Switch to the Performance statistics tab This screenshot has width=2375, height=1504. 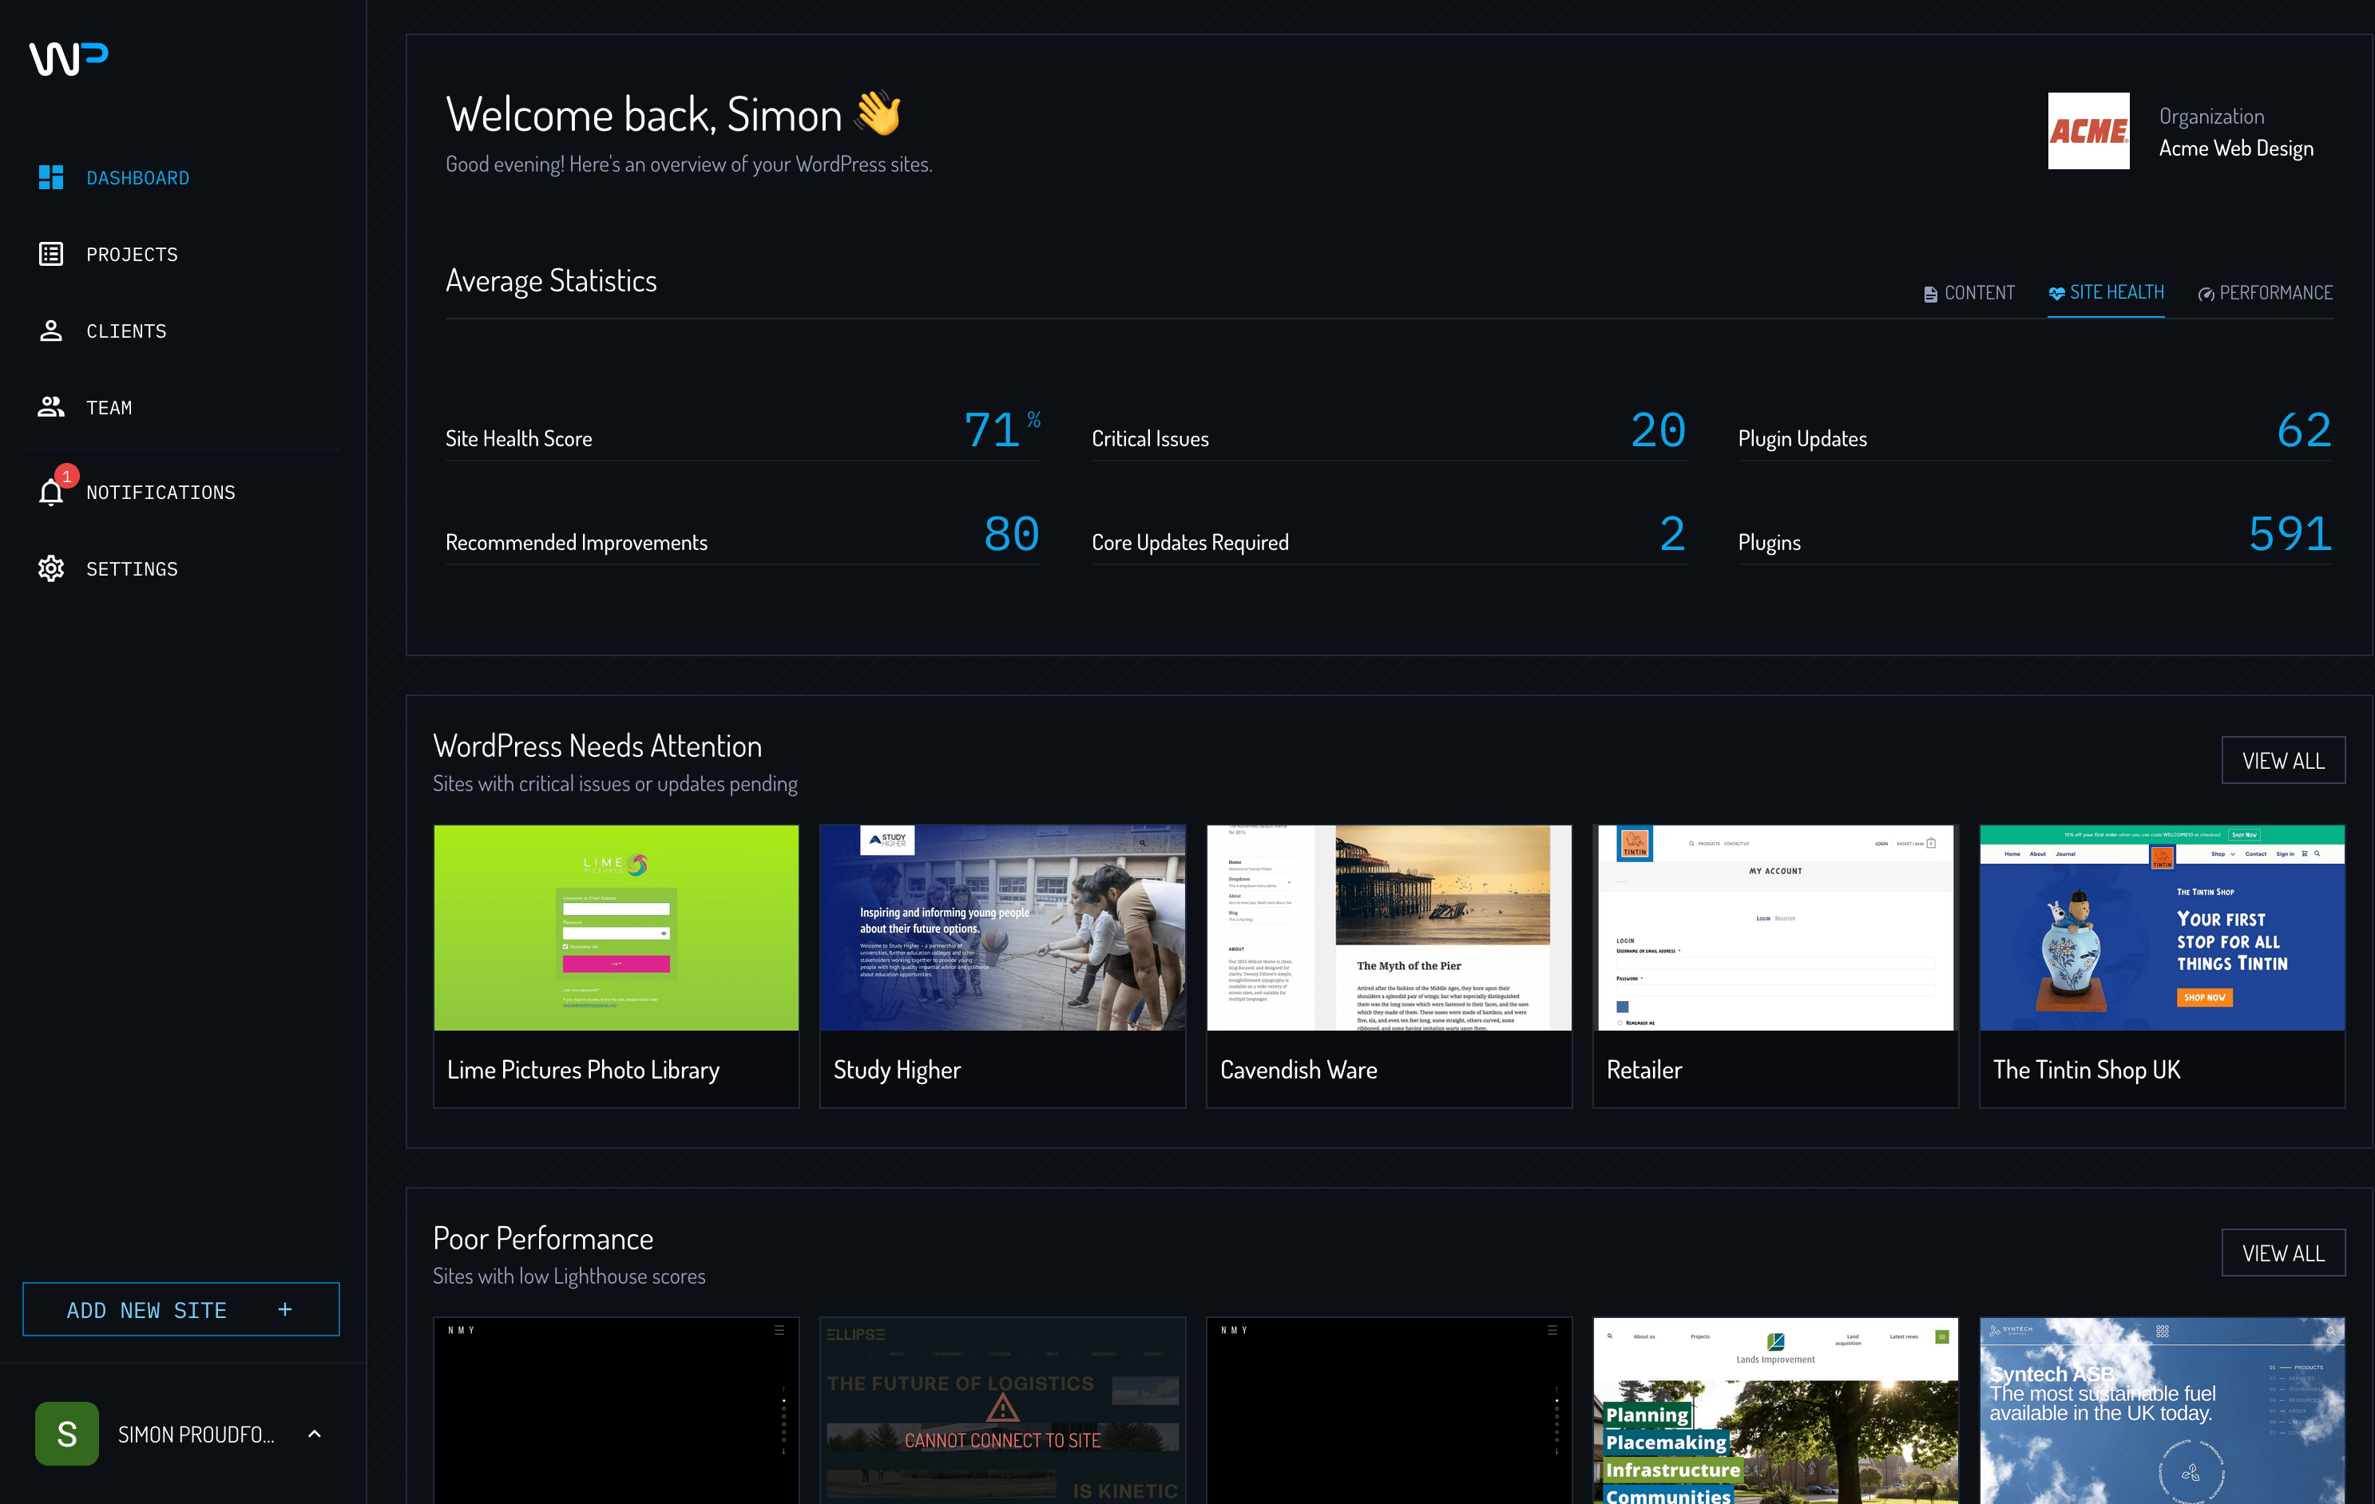click(2265, 293)
